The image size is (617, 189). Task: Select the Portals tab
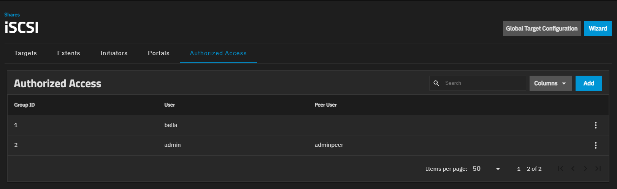click(159, 53)
